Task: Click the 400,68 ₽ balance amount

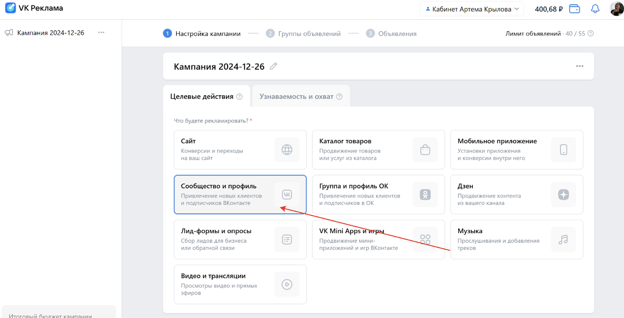Action: [549, 9]
